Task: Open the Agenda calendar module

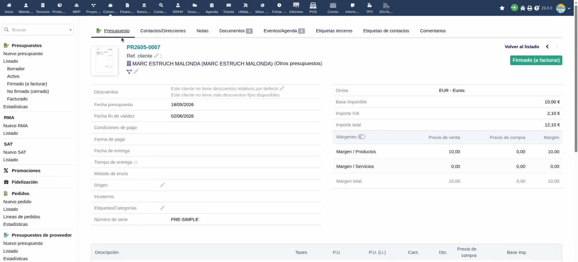Action: (x=212, y=8)
